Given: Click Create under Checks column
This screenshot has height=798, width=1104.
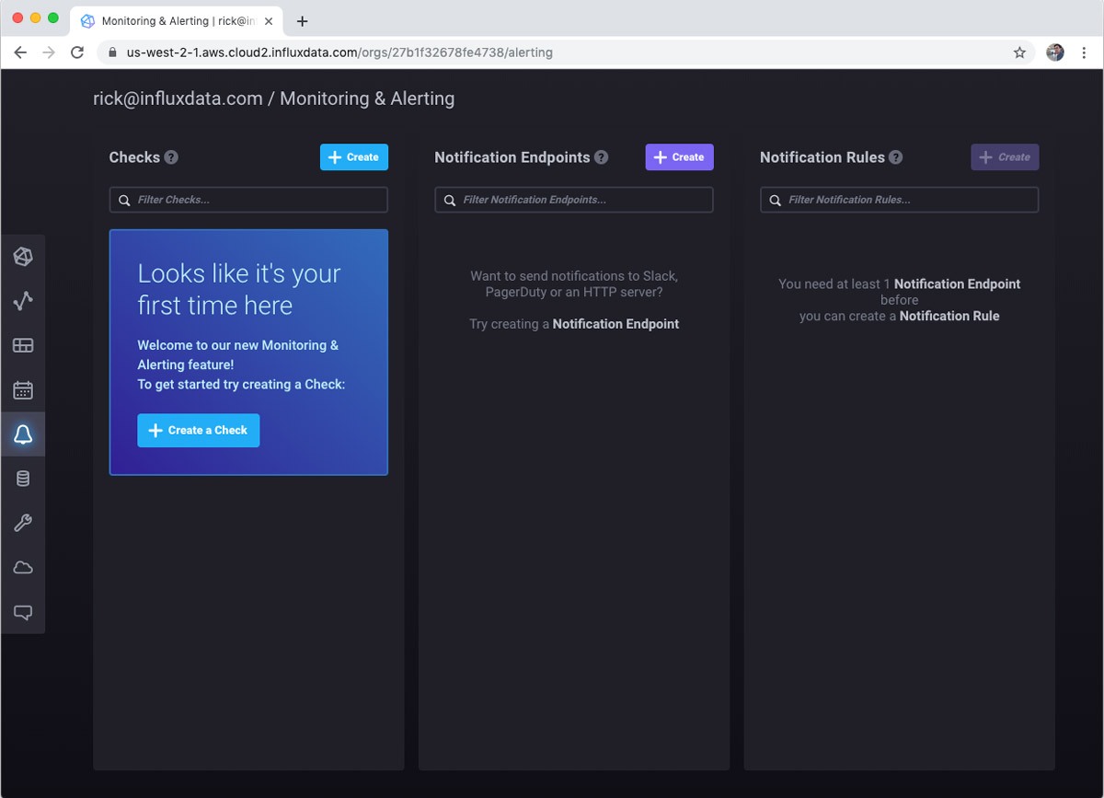Looking at the screenshot, I should [353, 156].
